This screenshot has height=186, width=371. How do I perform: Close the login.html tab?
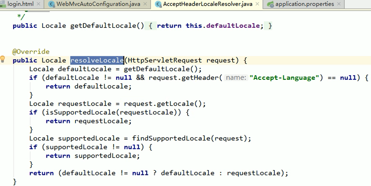(x=39, y=4)
